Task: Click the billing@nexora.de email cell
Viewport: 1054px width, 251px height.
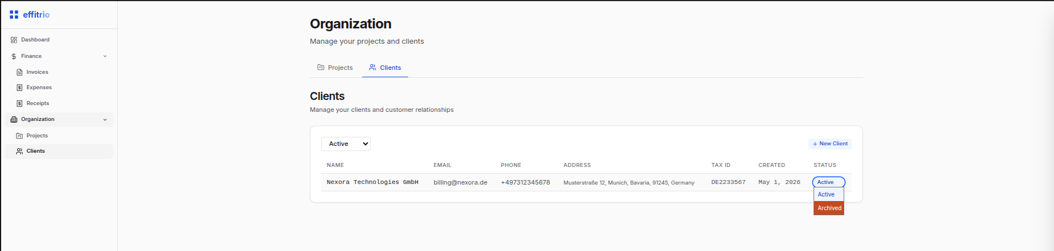Action: (460, 182)
